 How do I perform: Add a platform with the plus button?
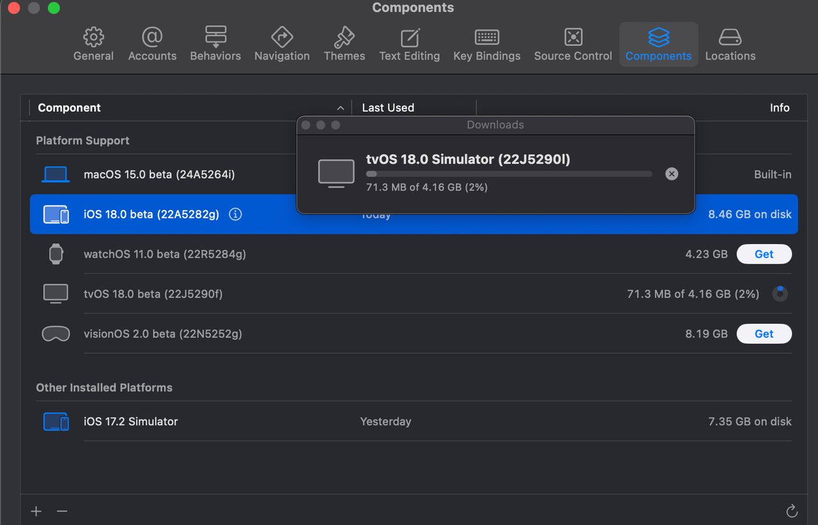coord(36,511)
